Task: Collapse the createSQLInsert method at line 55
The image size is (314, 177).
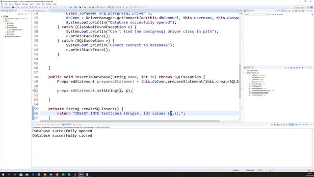Action: (x=39, y=109)
